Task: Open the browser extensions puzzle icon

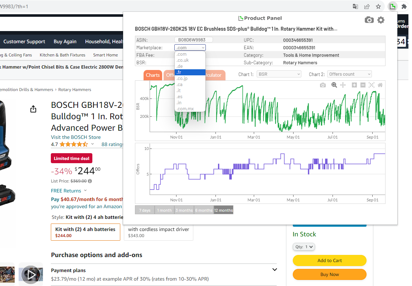Action: (404, 6)
